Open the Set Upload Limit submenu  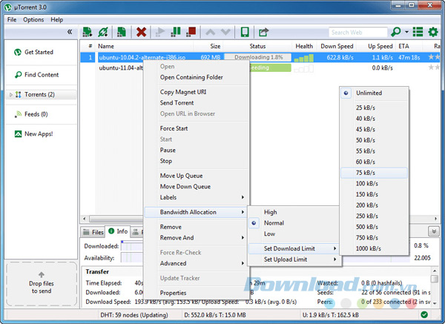[x=293, y=259]
